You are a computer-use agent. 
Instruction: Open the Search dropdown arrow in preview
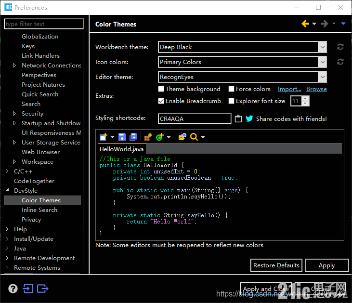click(x=203, y=137)
